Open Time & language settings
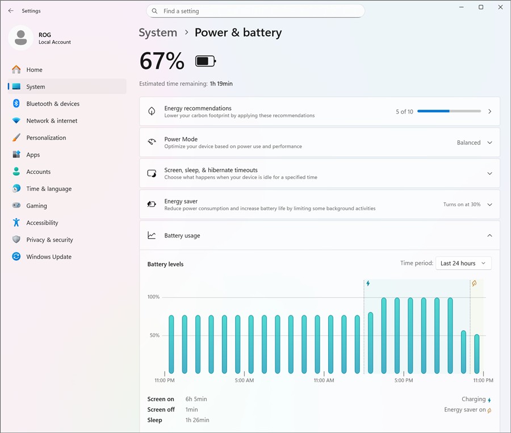The height and width of the screenshot is (433, 511). pyautogui.click(x=49, y=189)
